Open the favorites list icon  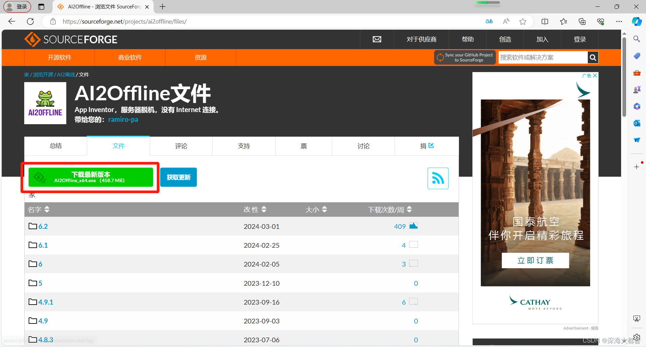click(x=564, y=22)
